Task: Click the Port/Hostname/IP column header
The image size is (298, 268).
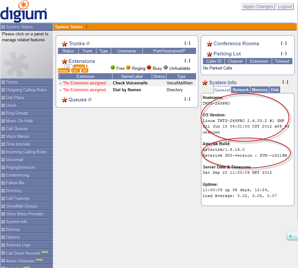Action: click(x=169, y=51)
